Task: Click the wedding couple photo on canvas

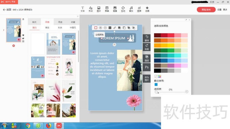Action: [x=130, y=70]
